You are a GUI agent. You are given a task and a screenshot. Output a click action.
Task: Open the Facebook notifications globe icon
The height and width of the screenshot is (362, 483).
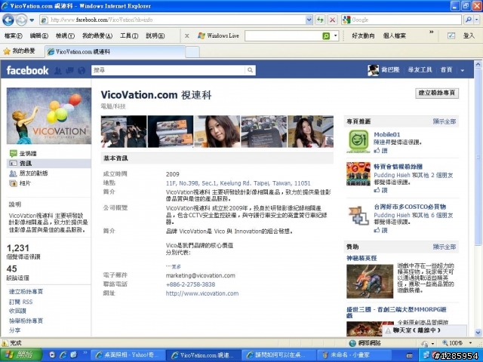tap(82, 71)
